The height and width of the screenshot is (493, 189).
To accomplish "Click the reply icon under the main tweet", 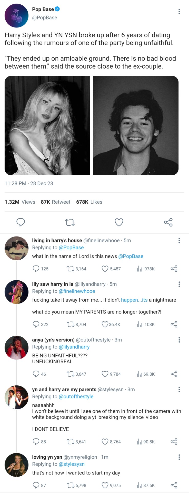I will 21,222.
